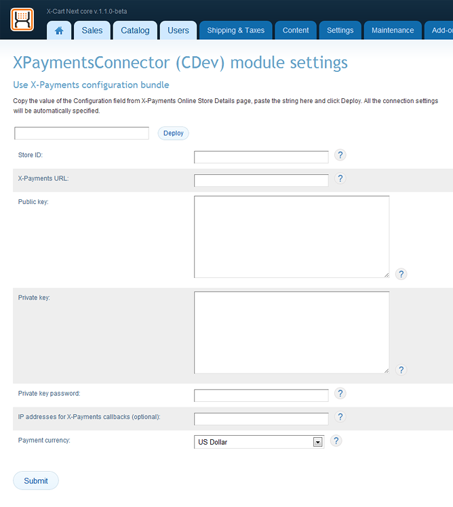
Task: Show help for IP addresses callbacks field
Action: click(340, 416)
